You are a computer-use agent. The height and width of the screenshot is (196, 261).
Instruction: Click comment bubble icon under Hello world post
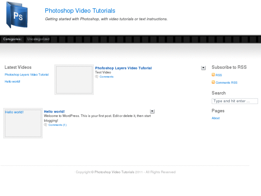pos(45,125)
